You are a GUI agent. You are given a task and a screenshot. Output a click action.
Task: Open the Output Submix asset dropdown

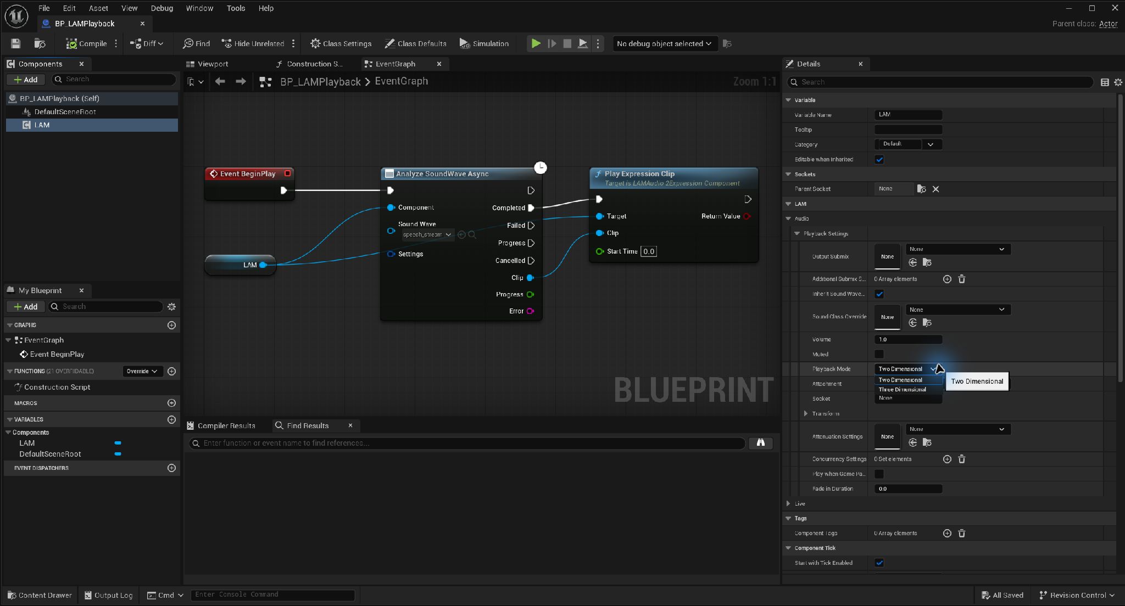[957, 249]
